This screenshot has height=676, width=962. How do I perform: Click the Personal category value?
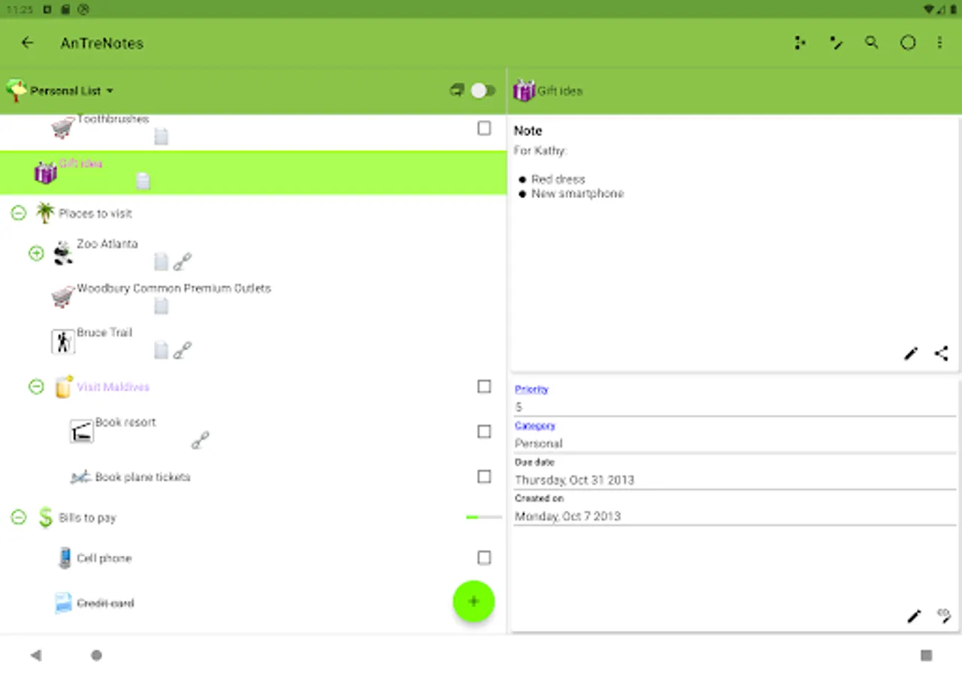(735, 443)
